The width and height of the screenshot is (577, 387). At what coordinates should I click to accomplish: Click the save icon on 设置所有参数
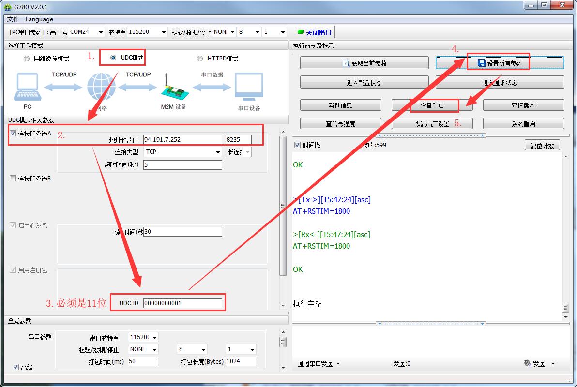(481, 63)
